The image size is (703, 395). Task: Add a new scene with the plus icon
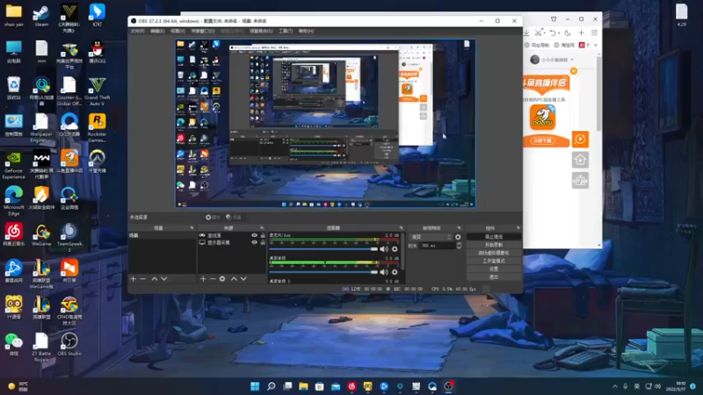[134, 278]
